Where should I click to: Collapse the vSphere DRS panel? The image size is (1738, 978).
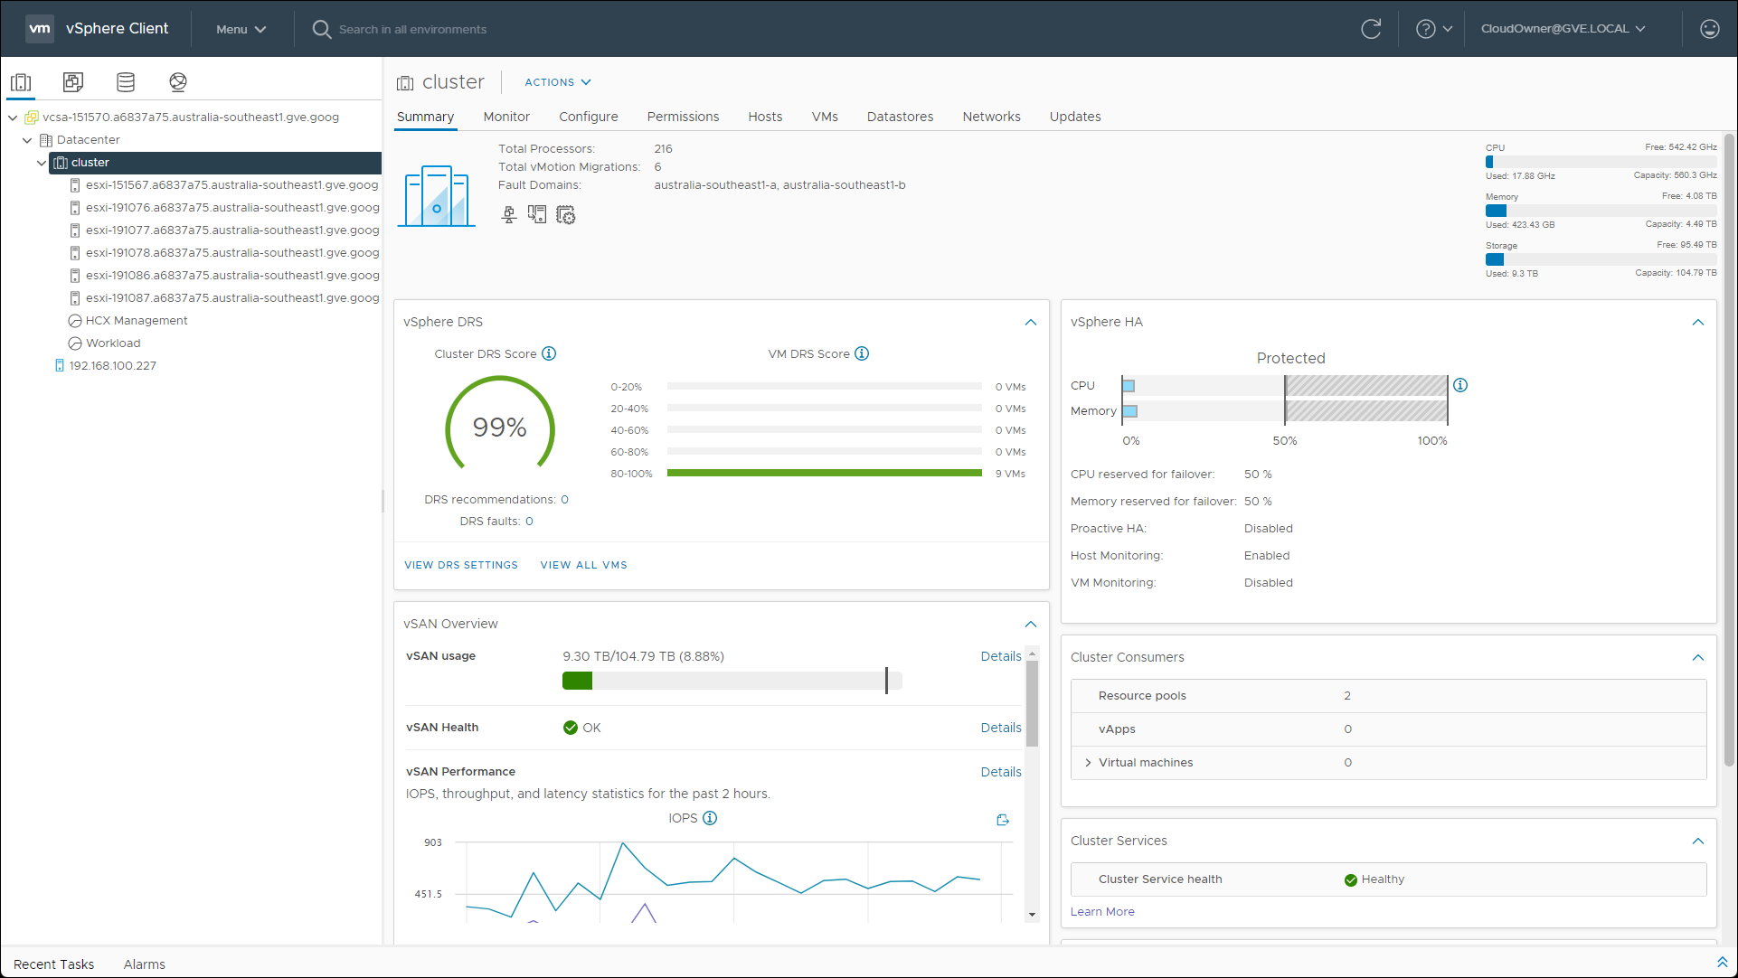(x=1031, y=323)
